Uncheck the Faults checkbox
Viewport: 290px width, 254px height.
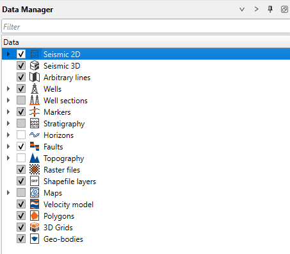[21, 146]
